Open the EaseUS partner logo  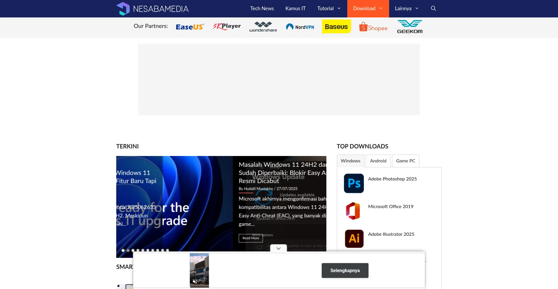coord(190,27)
